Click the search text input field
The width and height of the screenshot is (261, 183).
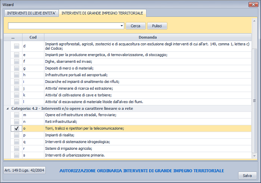63,26
